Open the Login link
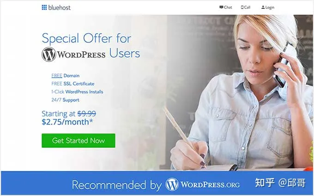The width and height of the screenshot is (314, 196). (268, 7)
